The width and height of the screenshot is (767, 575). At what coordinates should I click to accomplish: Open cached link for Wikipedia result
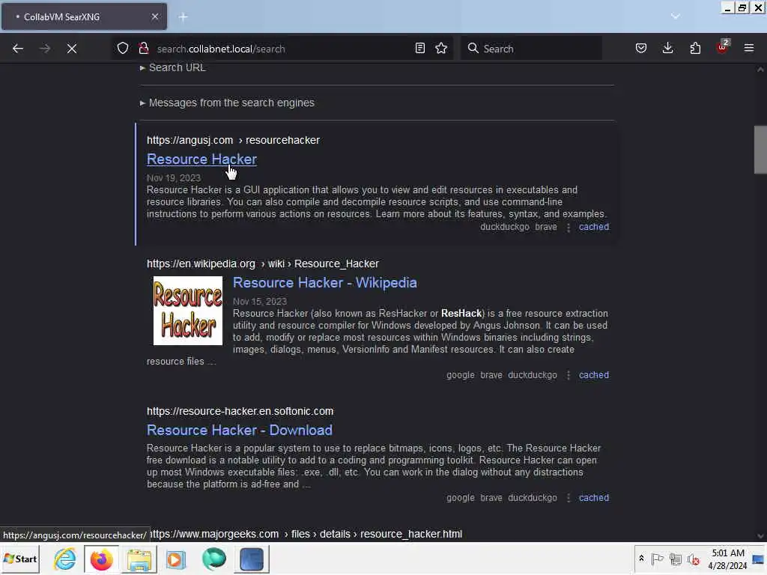(594, 375)
